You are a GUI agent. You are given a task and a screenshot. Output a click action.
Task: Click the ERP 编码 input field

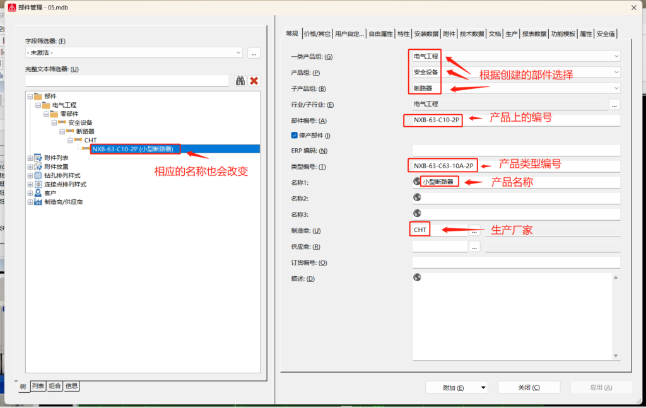[x=515, y=151]
